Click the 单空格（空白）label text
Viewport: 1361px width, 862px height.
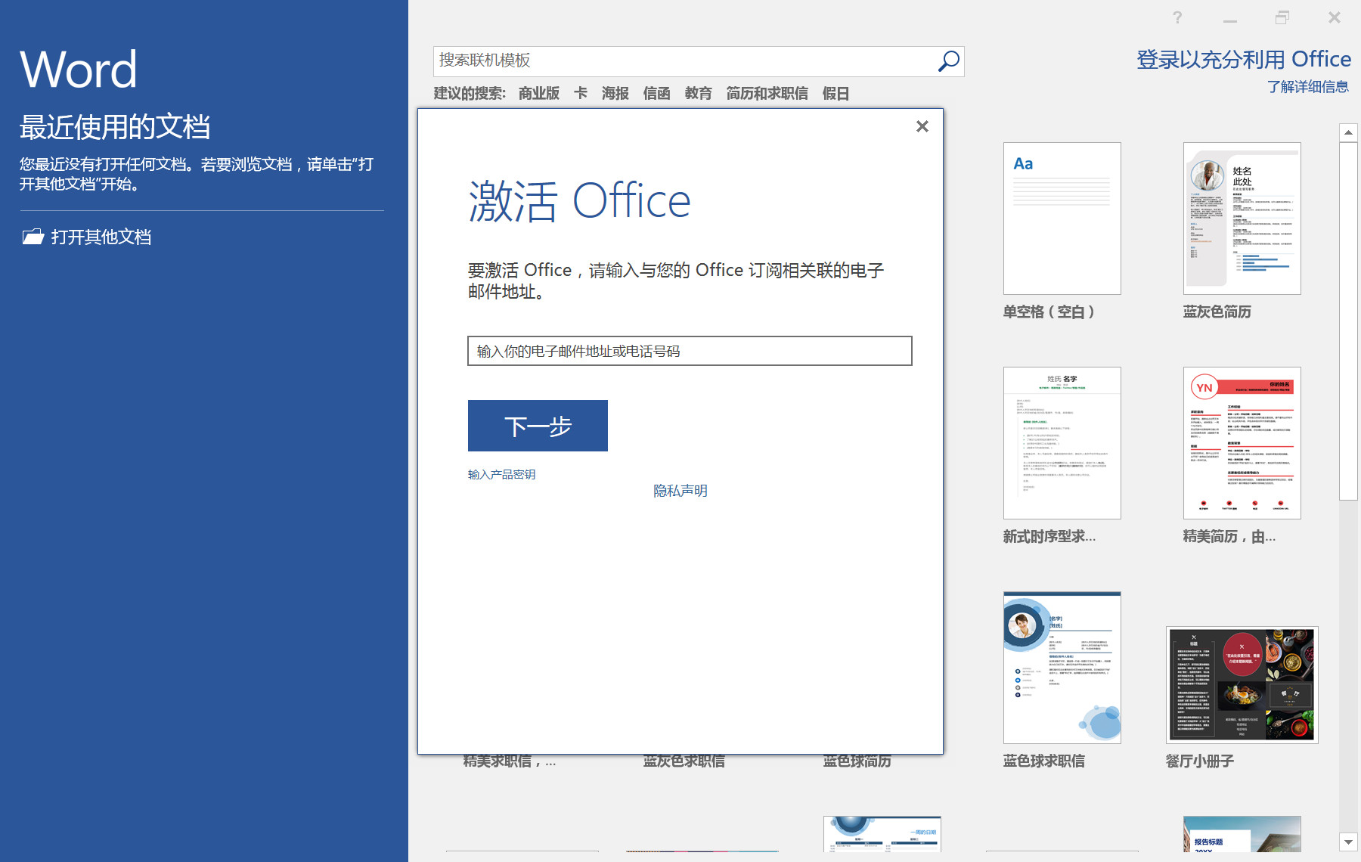point(1049,312)
